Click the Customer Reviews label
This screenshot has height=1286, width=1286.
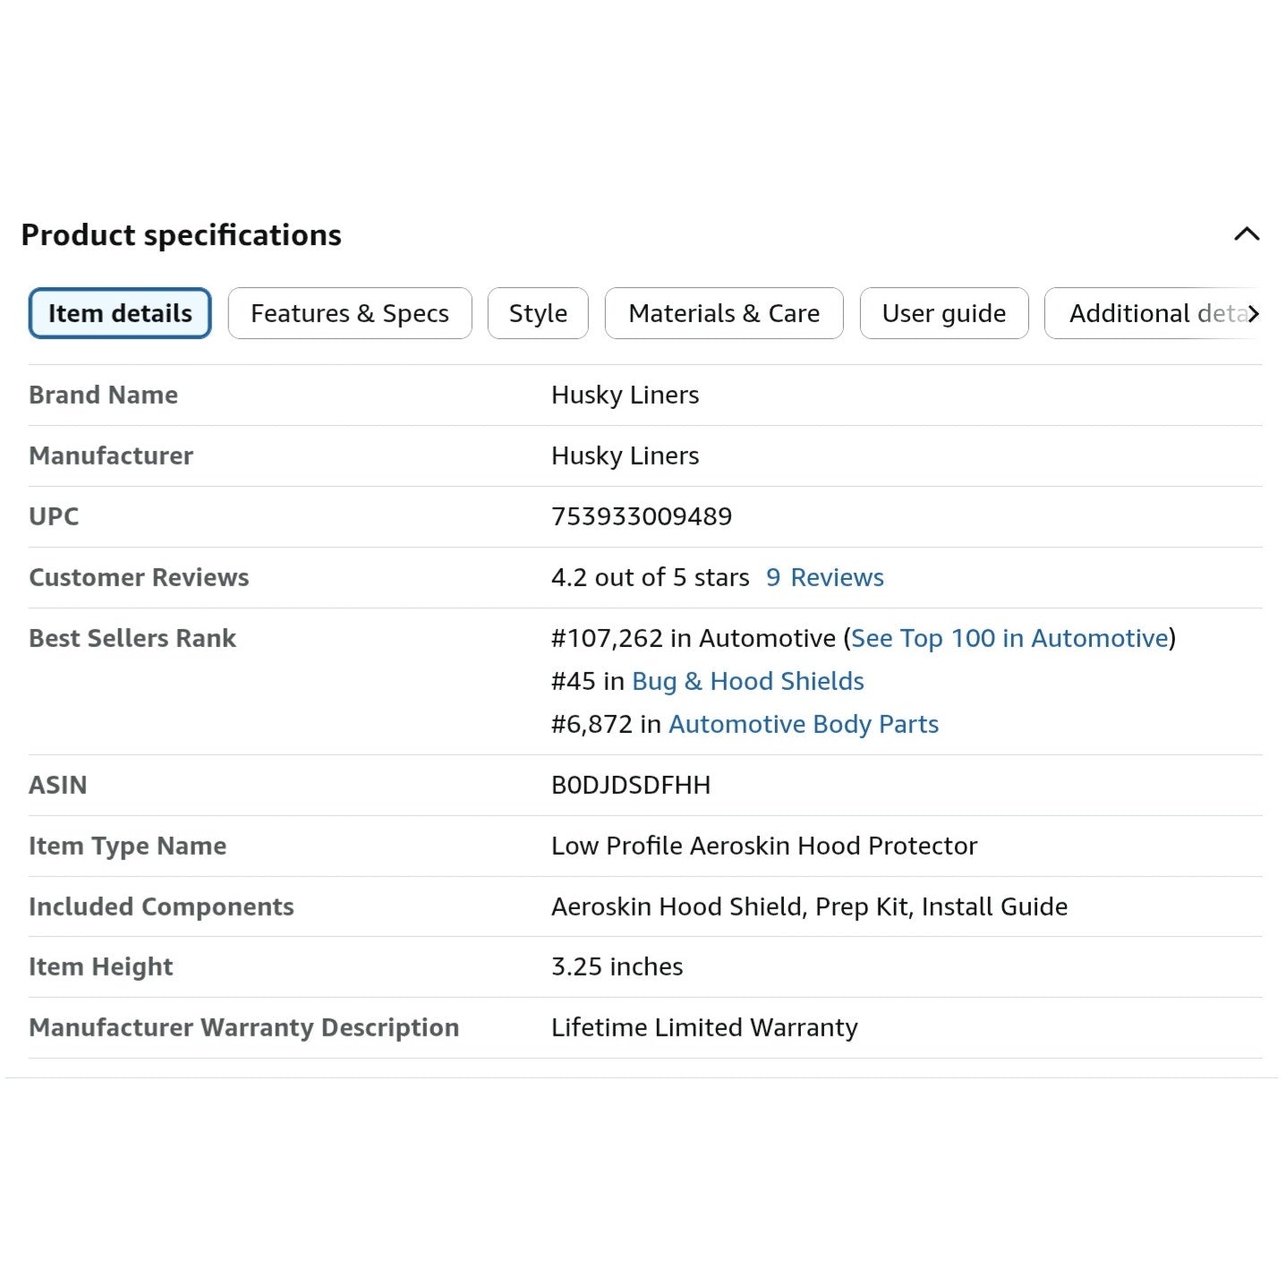coord(139,577)
